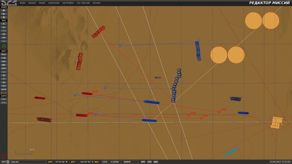The width and height of the screenshot is (292, 164).
Task: Click the red X delete object icon
Action: click(4, 93)
